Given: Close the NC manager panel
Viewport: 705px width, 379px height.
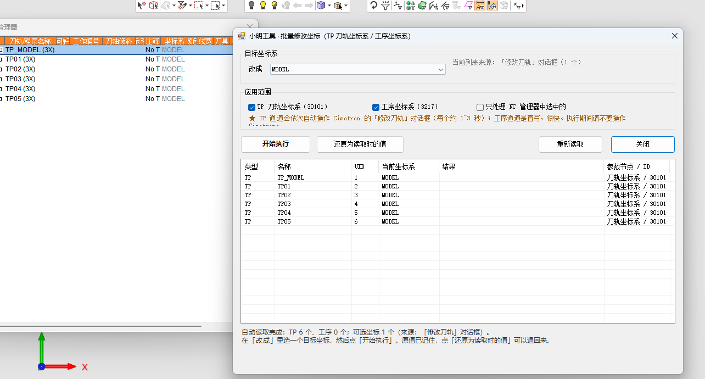Looking at the screenshot, I should pos(250,26).
